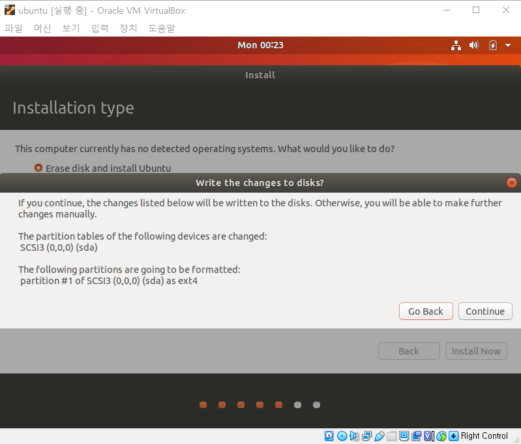Open the 머신 menu

[42, 28]
